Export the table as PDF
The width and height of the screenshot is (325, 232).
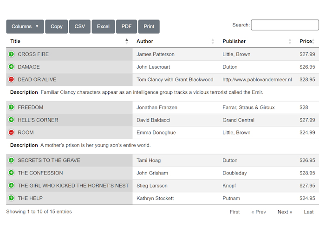(126, 26)
